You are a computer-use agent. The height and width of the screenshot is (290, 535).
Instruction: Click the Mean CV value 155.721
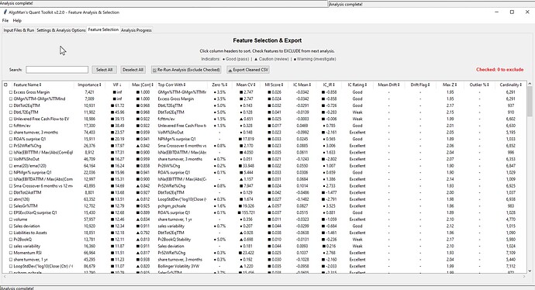[x=247, y=212]
